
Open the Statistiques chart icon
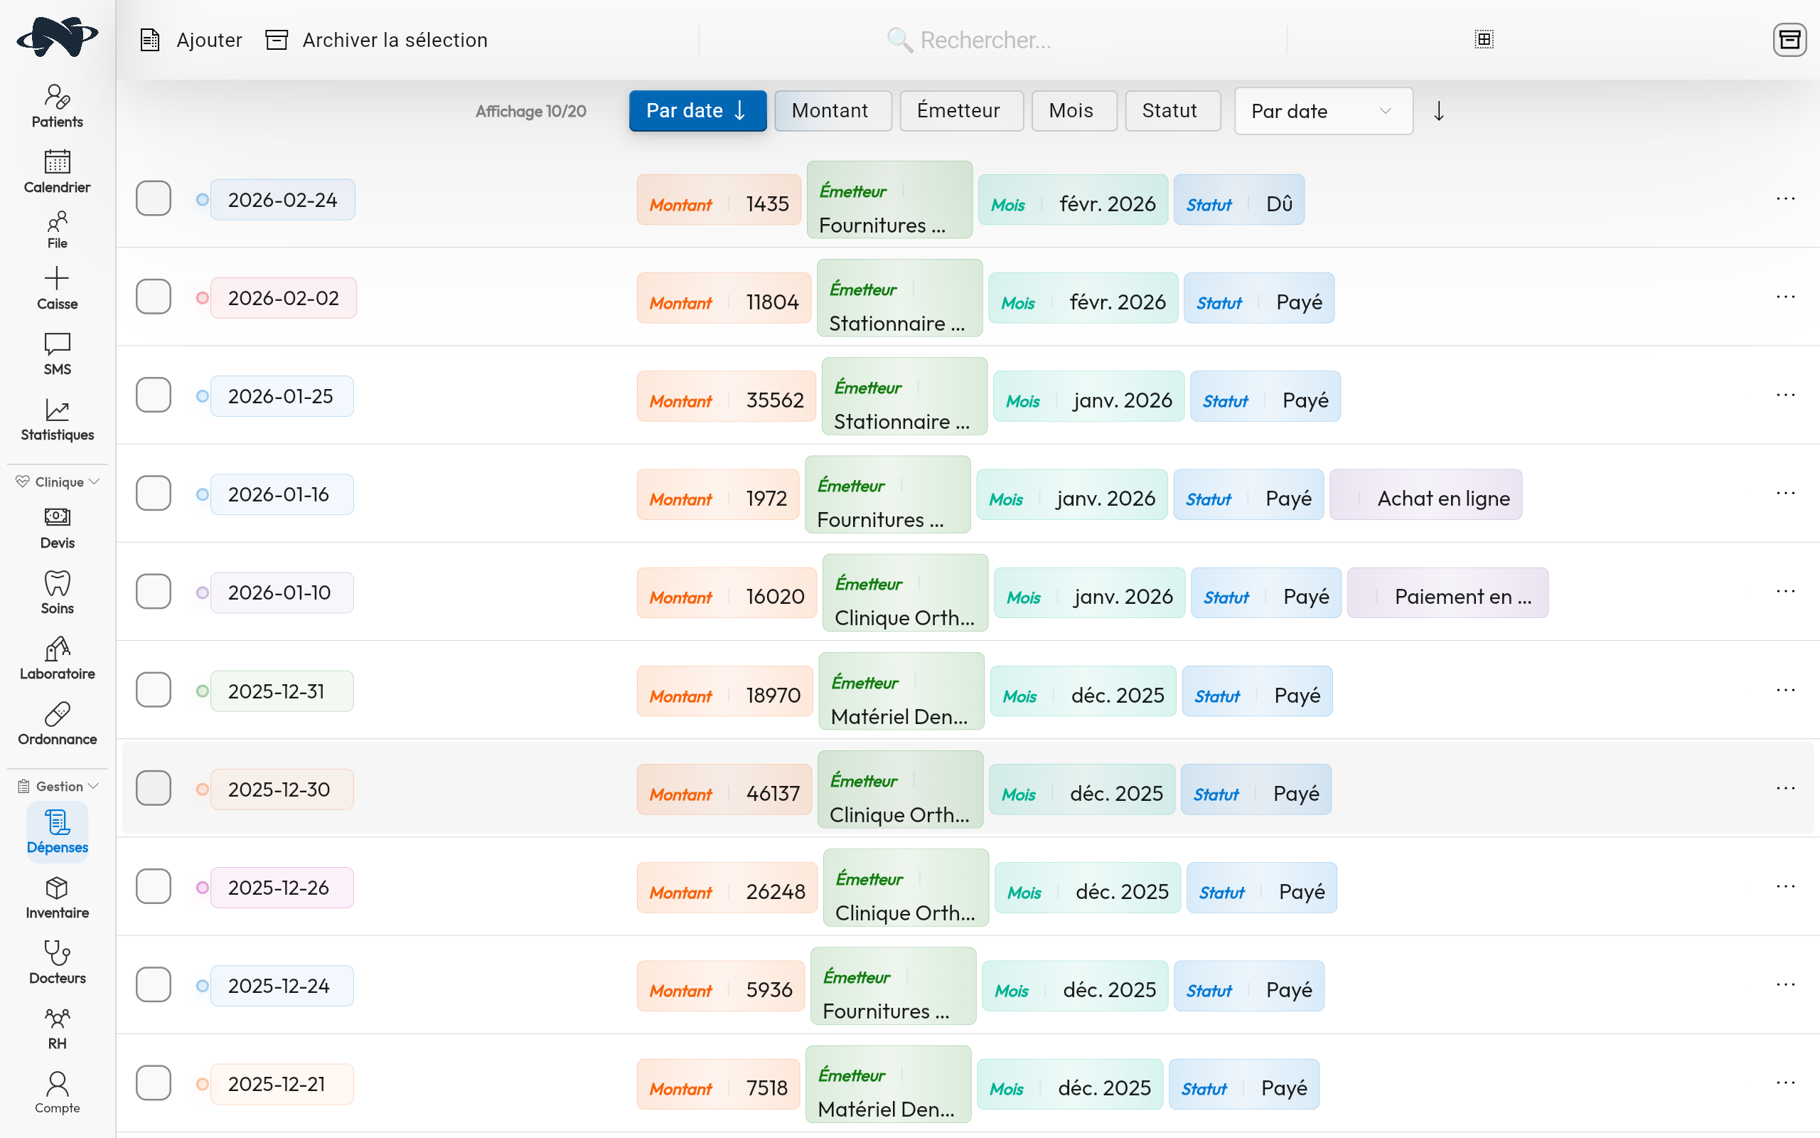[x=57, y=410]
